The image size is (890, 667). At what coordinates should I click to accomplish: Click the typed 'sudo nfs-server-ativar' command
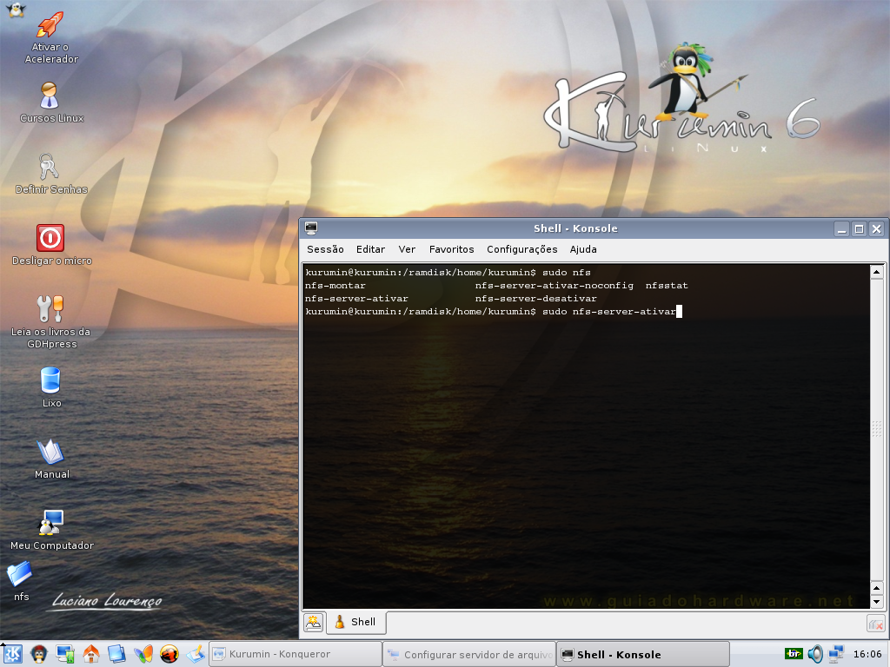coord(609,312)
